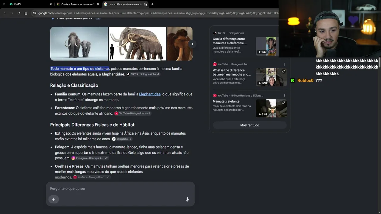Click the highlighted 'Todo mamute é um tipo de elefante' text
Viewport: 381px width, 214px height.
coord(79,69)
